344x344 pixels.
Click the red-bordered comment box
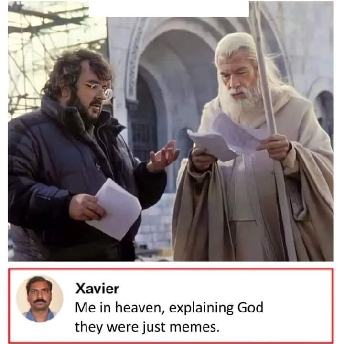pyautogui.click(x=171, y=305)
